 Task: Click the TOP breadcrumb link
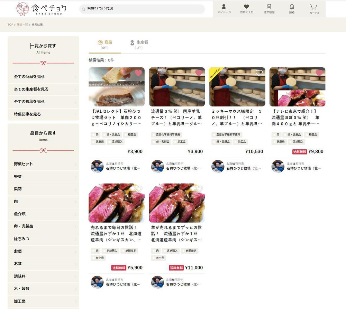pos(10,25)
